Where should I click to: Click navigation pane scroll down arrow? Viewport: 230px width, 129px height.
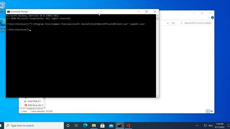tap(45, 108)
